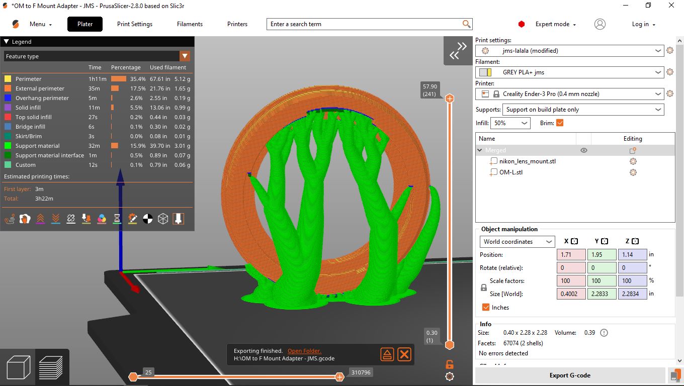The height and width of the screenshot is (386, 684).
Task: Toggle Center of gravity icon
Action: (x=148, y=219)
